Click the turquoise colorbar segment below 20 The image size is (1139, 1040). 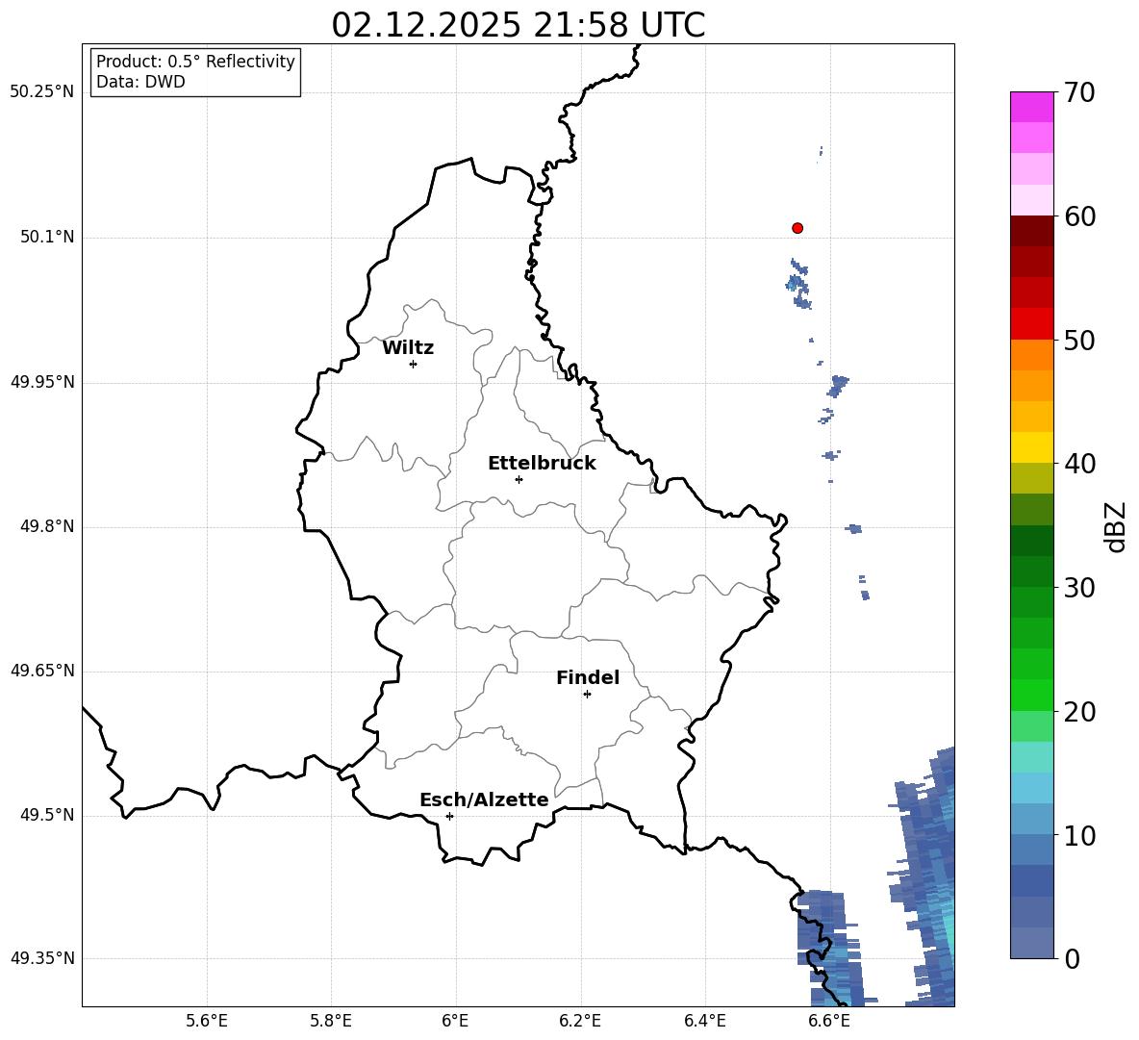(x=1032, y=757)
